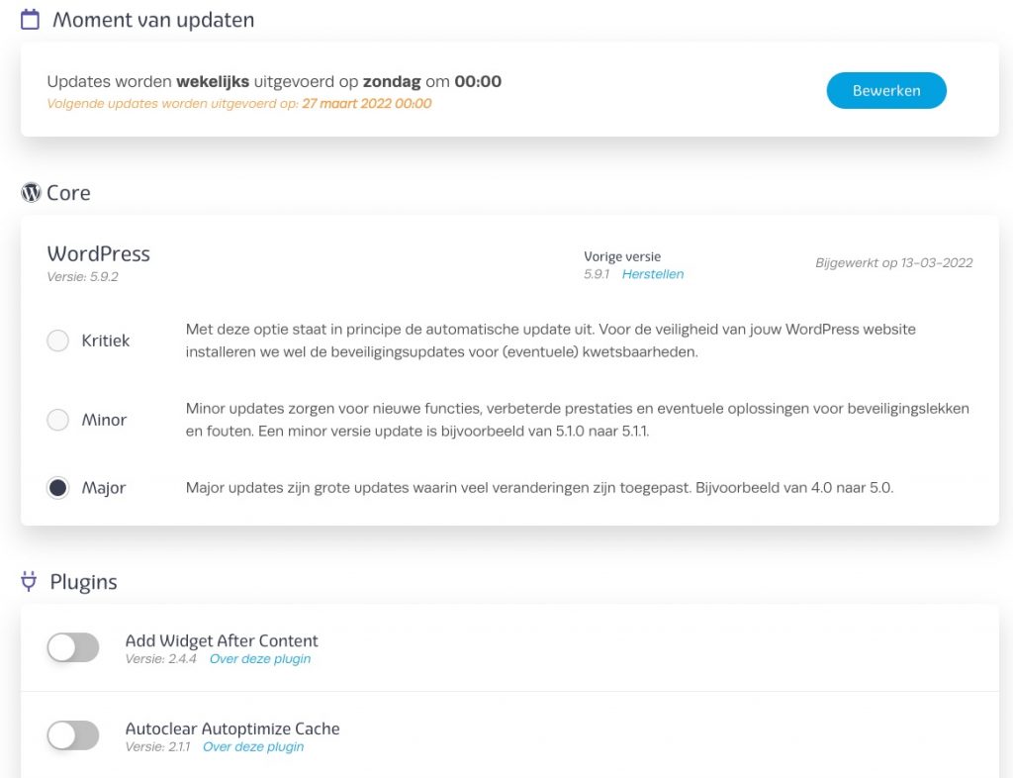Screen dimensions: 1013x778
Task: Click the Plugins section heading
Action: click(83, 582)
